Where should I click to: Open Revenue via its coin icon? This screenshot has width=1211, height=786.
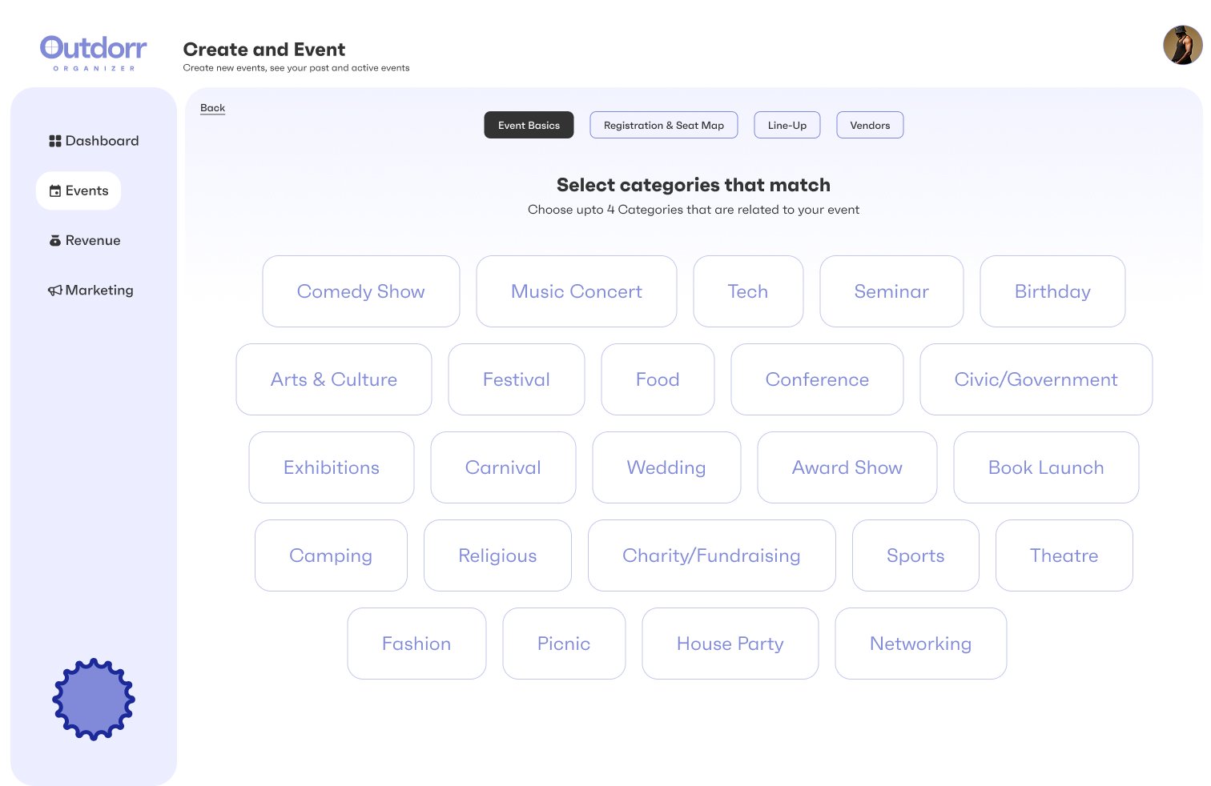pos(54,240)
